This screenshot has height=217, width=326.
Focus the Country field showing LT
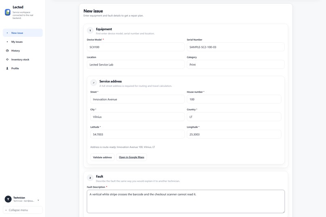point(234,117)
